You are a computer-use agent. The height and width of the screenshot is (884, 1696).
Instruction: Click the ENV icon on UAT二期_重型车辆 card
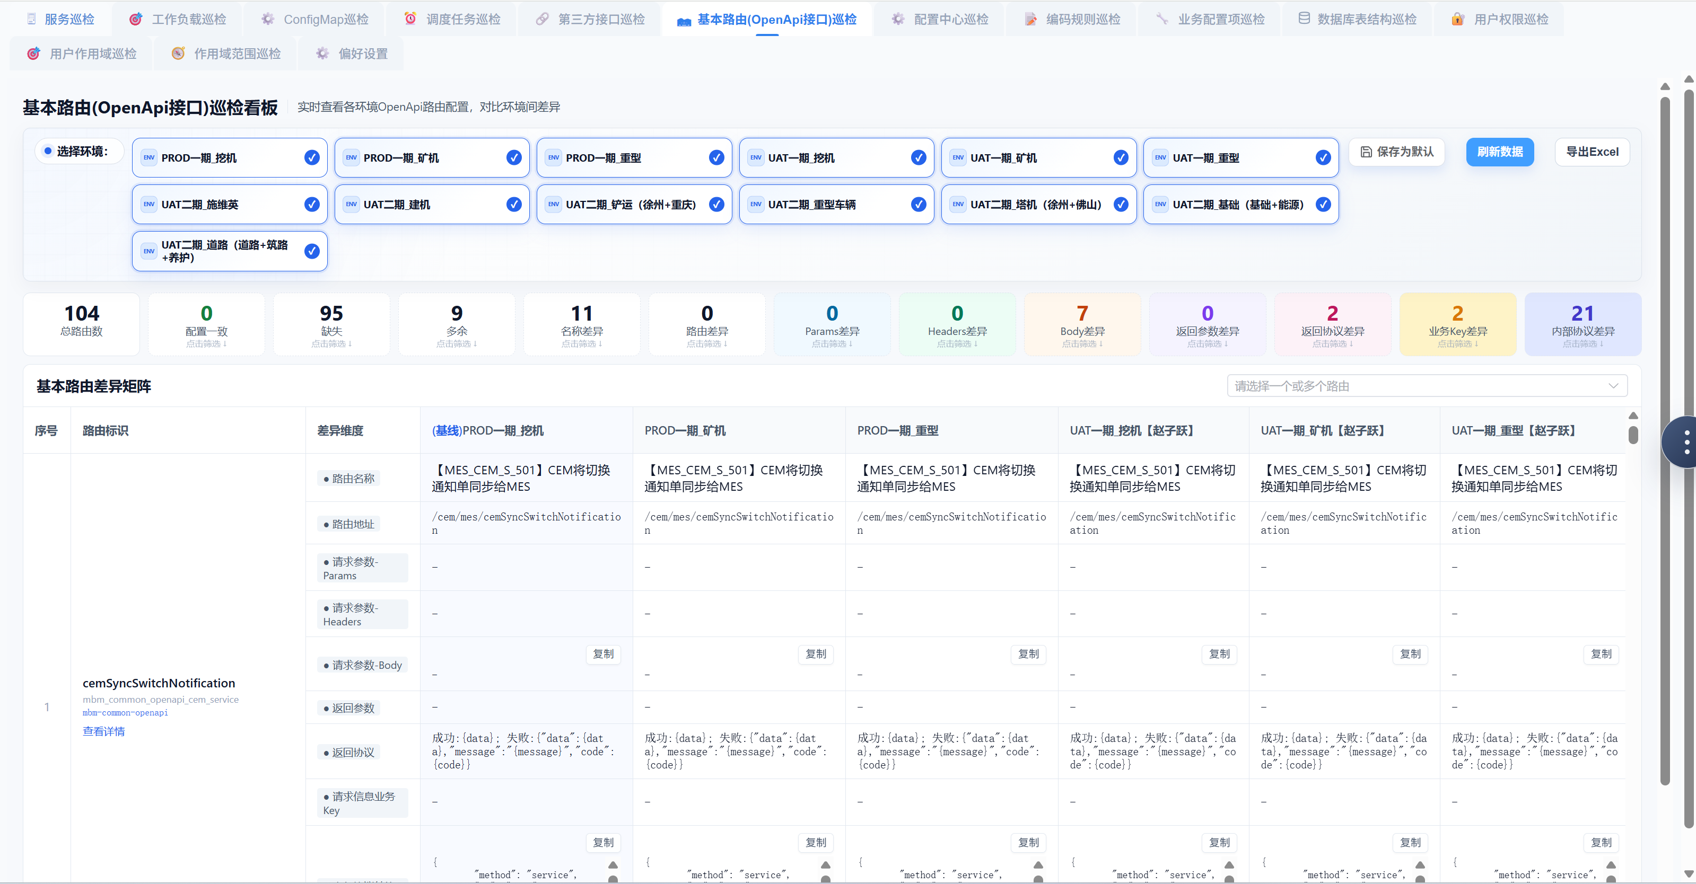coord(756,205)
